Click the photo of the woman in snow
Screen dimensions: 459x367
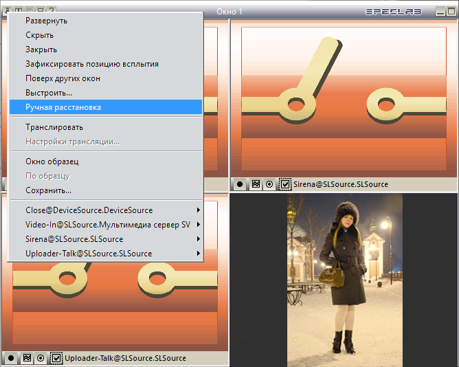tap(344, 280)
